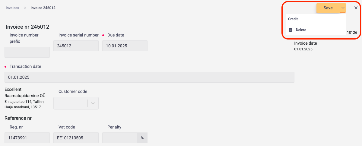Edit the Due date field
The width and height of the screenshot is (362, 146).
click(x=125, y=46)
